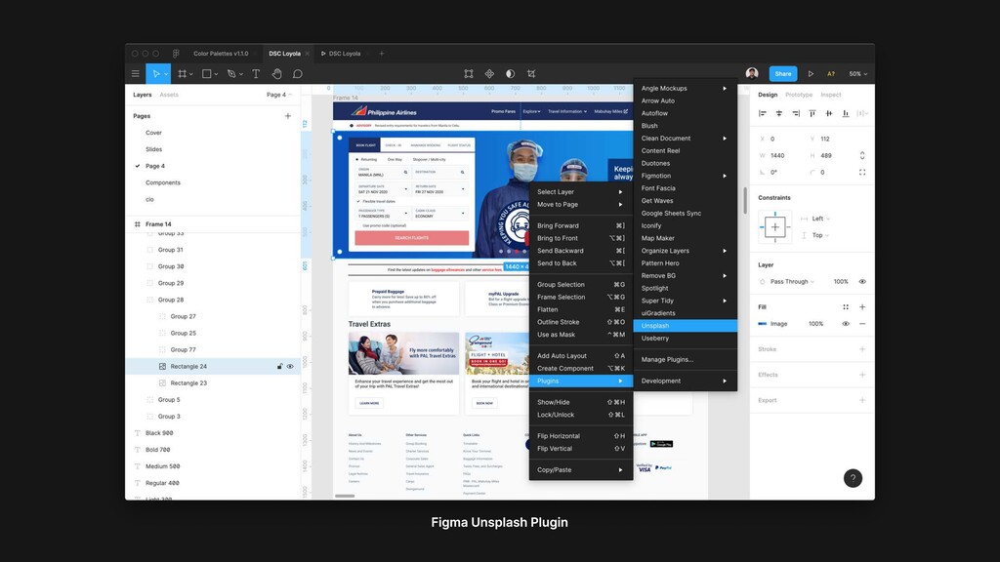Viewport: 1000px width, 562px height.
Task: Expand Development submenu
Action: (x=685, y=381)
